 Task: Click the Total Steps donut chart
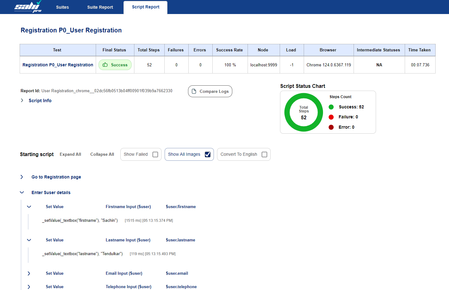(x=303, y=112)
